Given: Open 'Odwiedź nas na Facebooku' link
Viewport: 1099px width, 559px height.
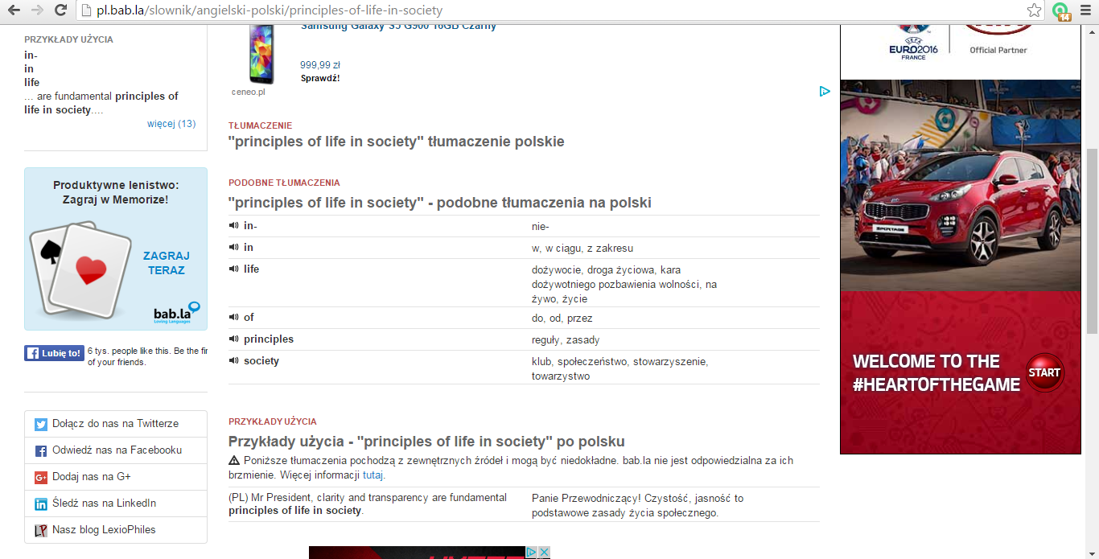Looking at the screenshot, I should [117, 450].
